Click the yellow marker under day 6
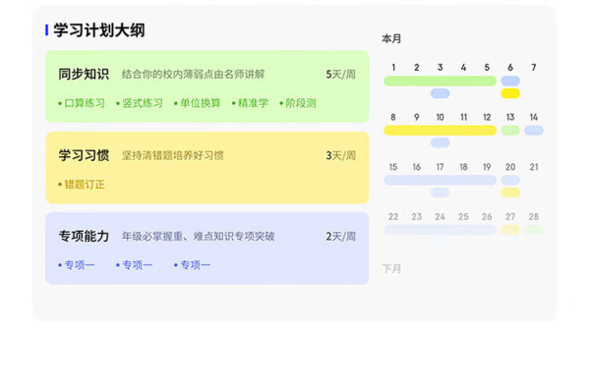 [510, 93]
